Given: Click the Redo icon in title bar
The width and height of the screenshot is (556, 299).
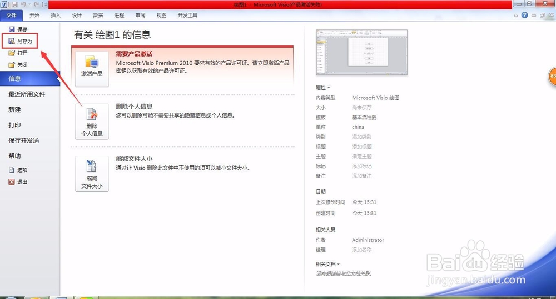Looking at the screenshot, I should point(36,4).
